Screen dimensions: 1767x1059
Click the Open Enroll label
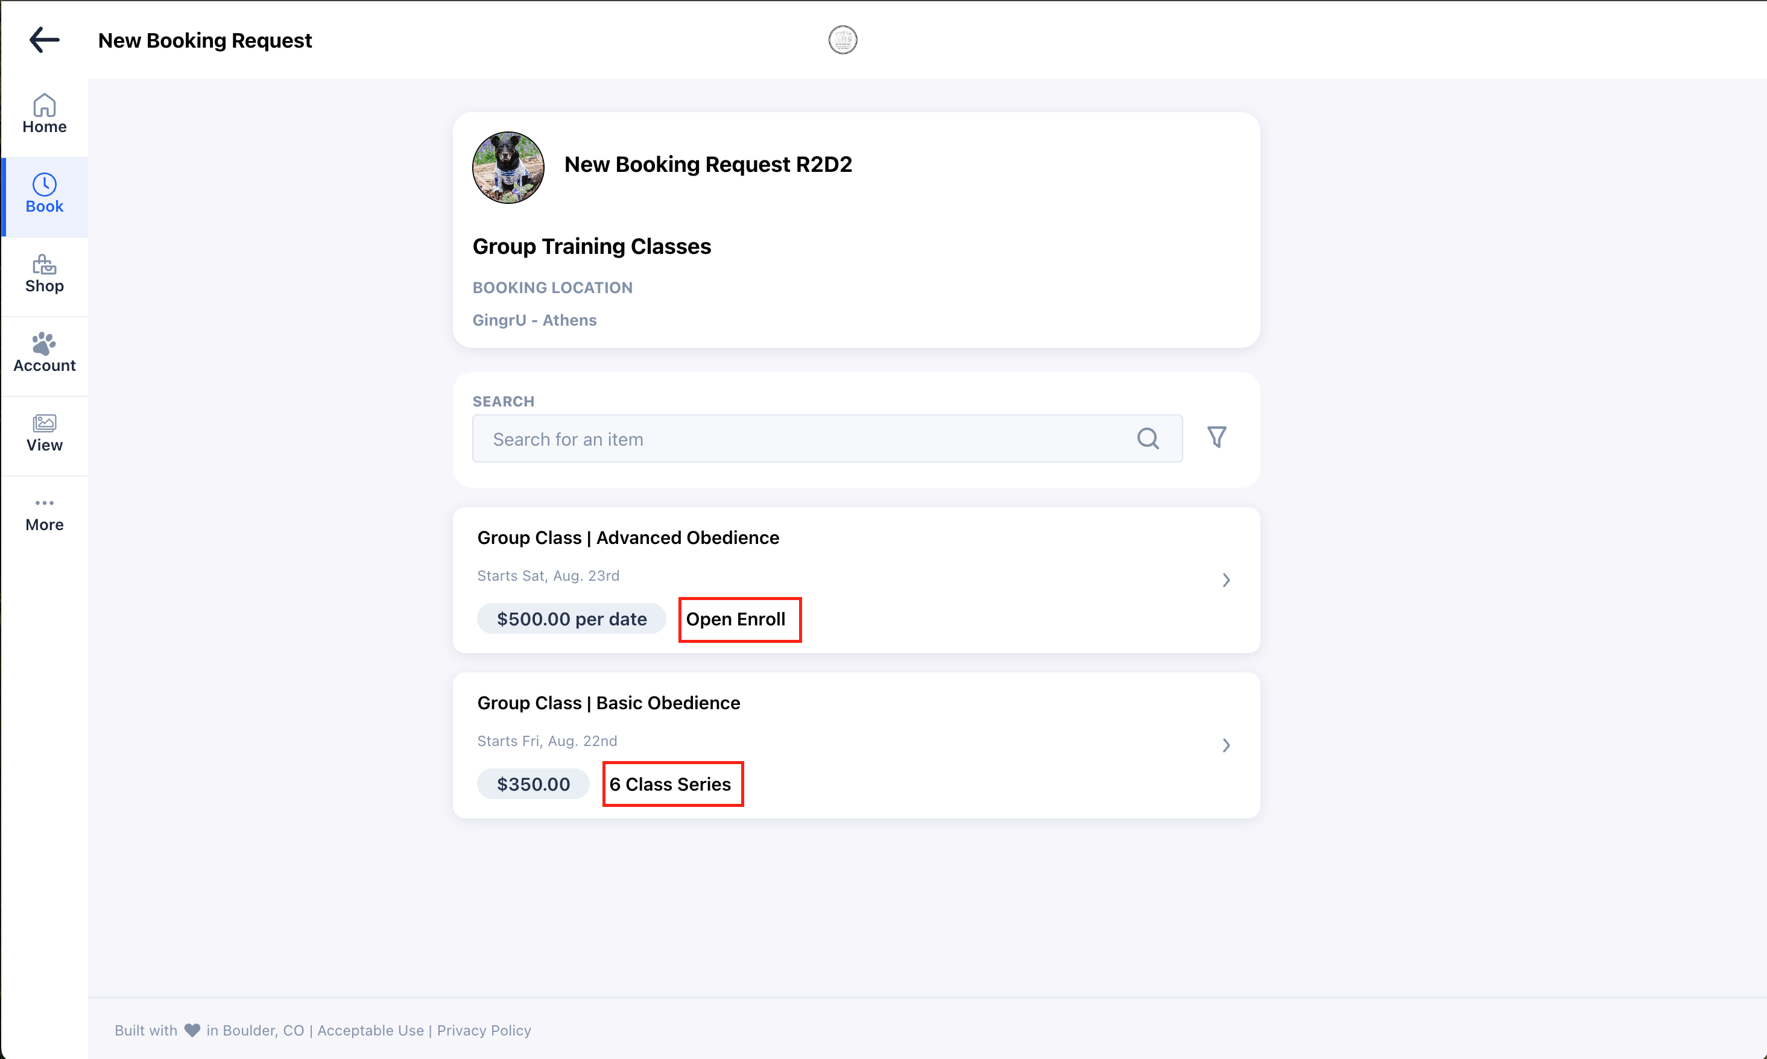click(x=736, y=619)
